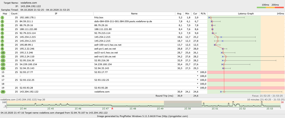The width and height of the screenshot is (285, 118).
Task: Click IP 143.204.192.122 in hop 20 row
Action: (x=29, y=92)
